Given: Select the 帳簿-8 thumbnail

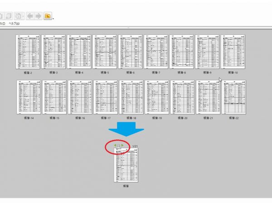Looking at the screenshot, I should (182, 52).
